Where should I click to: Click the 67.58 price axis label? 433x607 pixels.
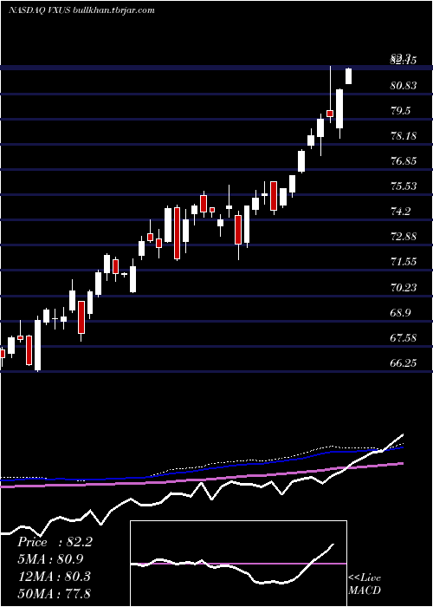coord(404,337)
